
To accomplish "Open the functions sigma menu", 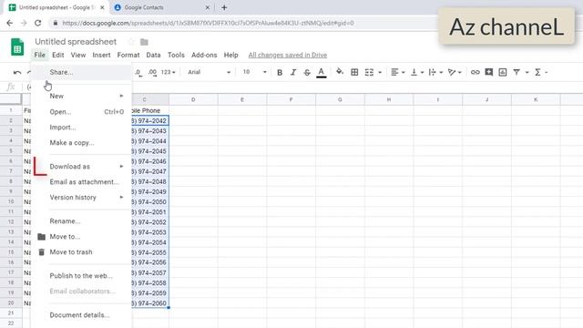I will (x=541, y=72).
